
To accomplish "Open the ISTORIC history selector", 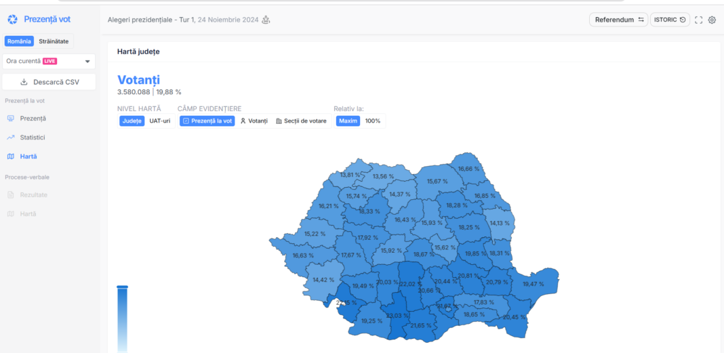I will tap(669, 20).
